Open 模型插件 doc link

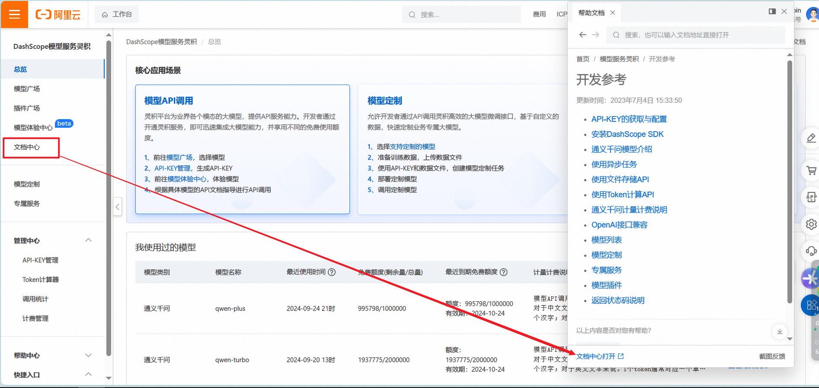tap(606, 285)
